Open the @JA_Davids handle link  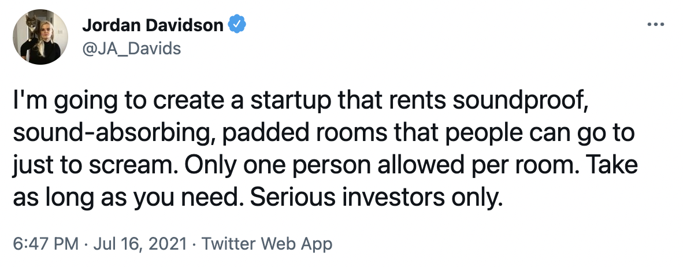click(x=132, y=48)
